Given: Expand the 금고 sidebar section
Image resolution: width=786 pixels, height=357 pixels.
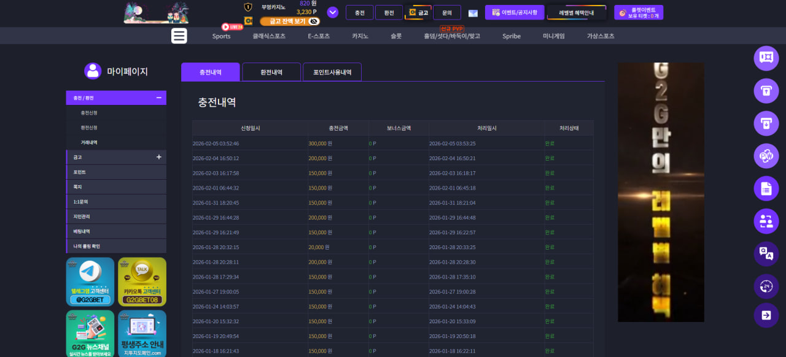Looking at the screenshot, I should pos(159,157).
